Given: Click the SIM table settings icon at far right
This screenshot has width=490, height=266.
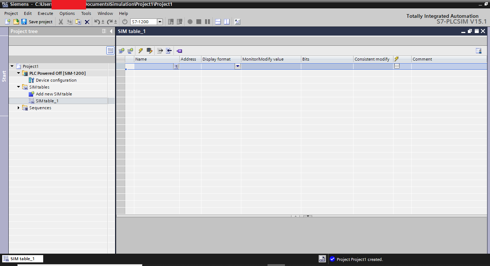Looking at the screenshot, I should coord(479,51).
